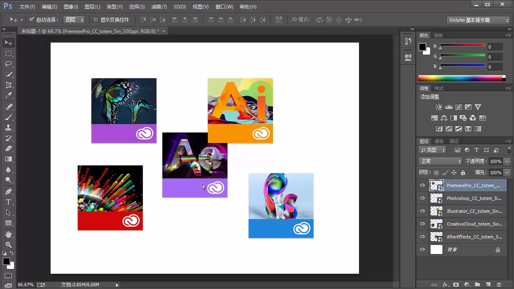This screenshot has width=514, height=289.
Task: Open the 图像(I) menu
Action: point(71,7)
